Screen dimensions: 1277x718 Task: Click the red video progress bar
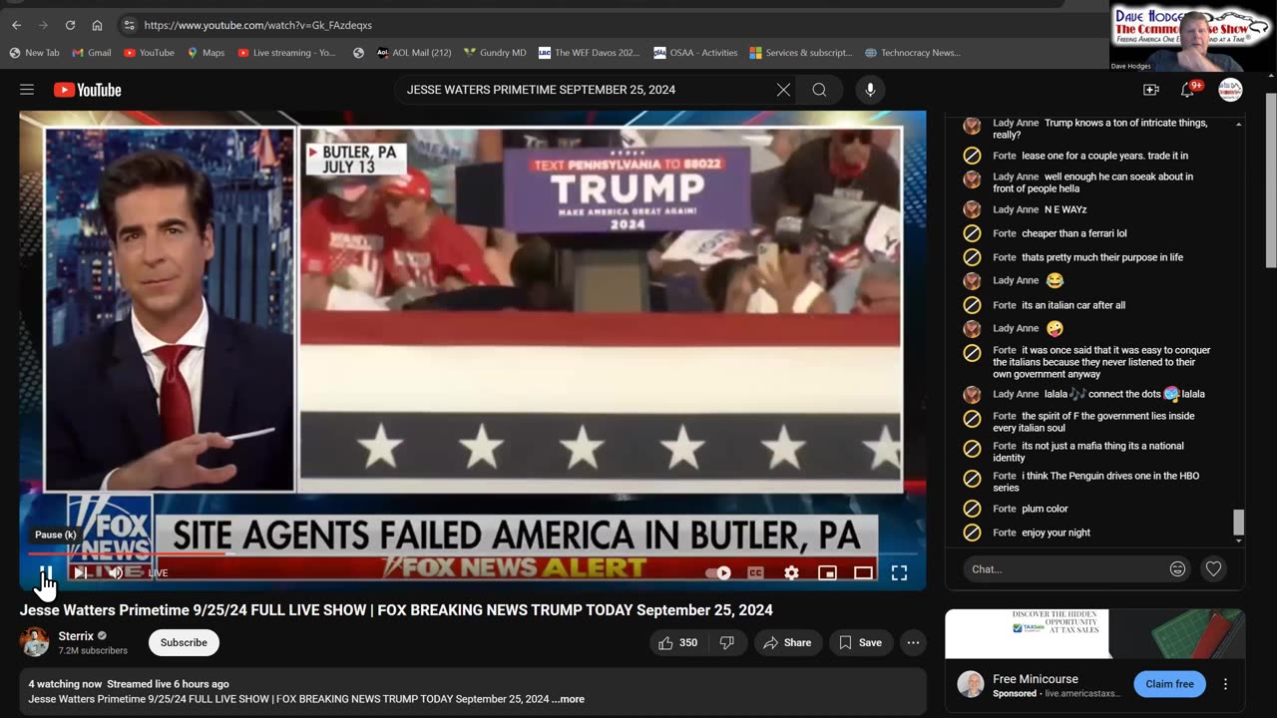tap(127, 553)
